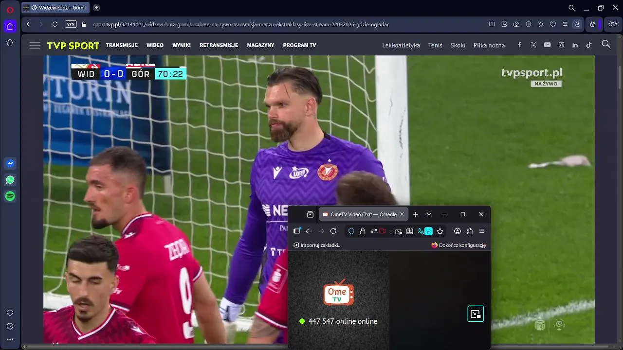
Task: Open Firefox site permissions icon
Action: (x=374, y=231)
